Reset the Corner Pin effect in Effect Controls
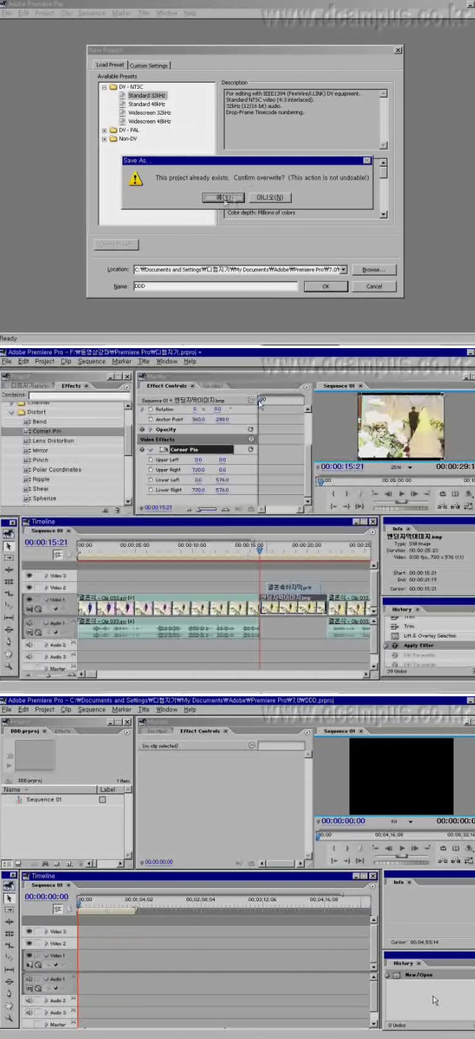Viewport: 475px width, 1039px height. pyautogui.click(x=251, y=450)
